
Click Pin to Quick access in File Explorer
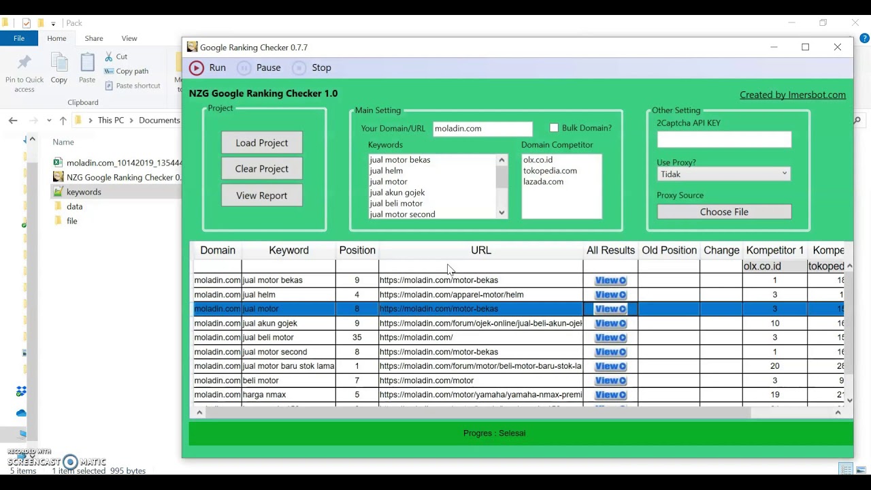click(24, 73)
